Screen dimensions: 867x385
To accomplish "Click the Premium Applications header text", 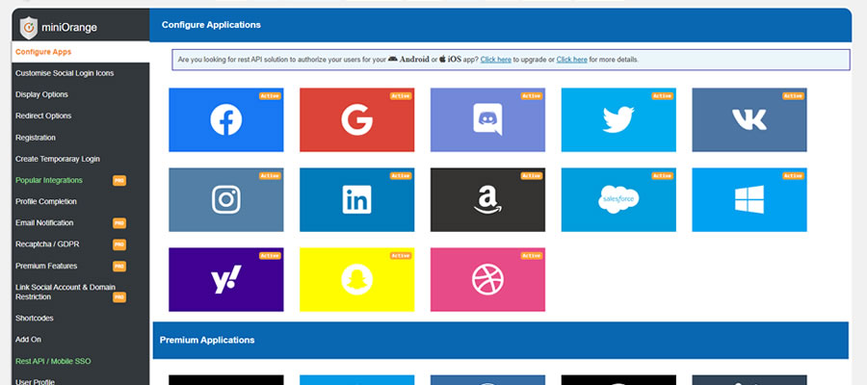I will point(207,341).
